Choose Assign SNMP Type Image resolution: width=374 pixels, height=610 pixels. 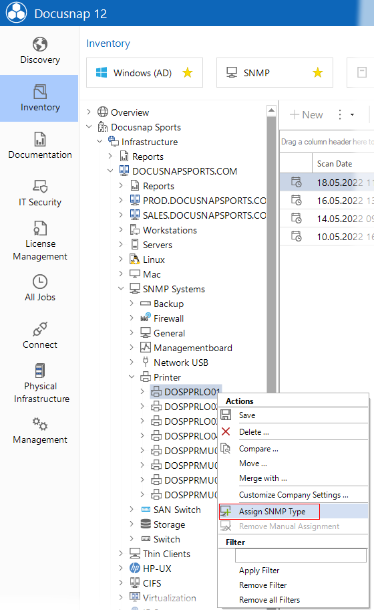tap(293, 512)
